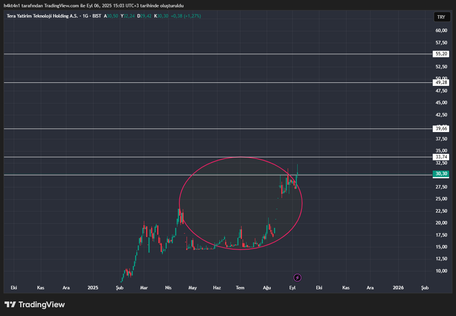Click the Ağu month label on the time axis

(267, 288)
